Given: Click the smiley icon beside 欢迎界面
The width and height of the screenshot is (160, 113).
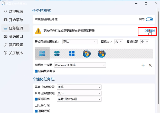Looking at the screenshot, I should 5,11.
